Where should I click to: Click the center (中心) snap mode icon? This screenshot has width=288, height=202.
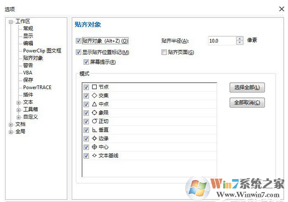click(x=94, y=147)
